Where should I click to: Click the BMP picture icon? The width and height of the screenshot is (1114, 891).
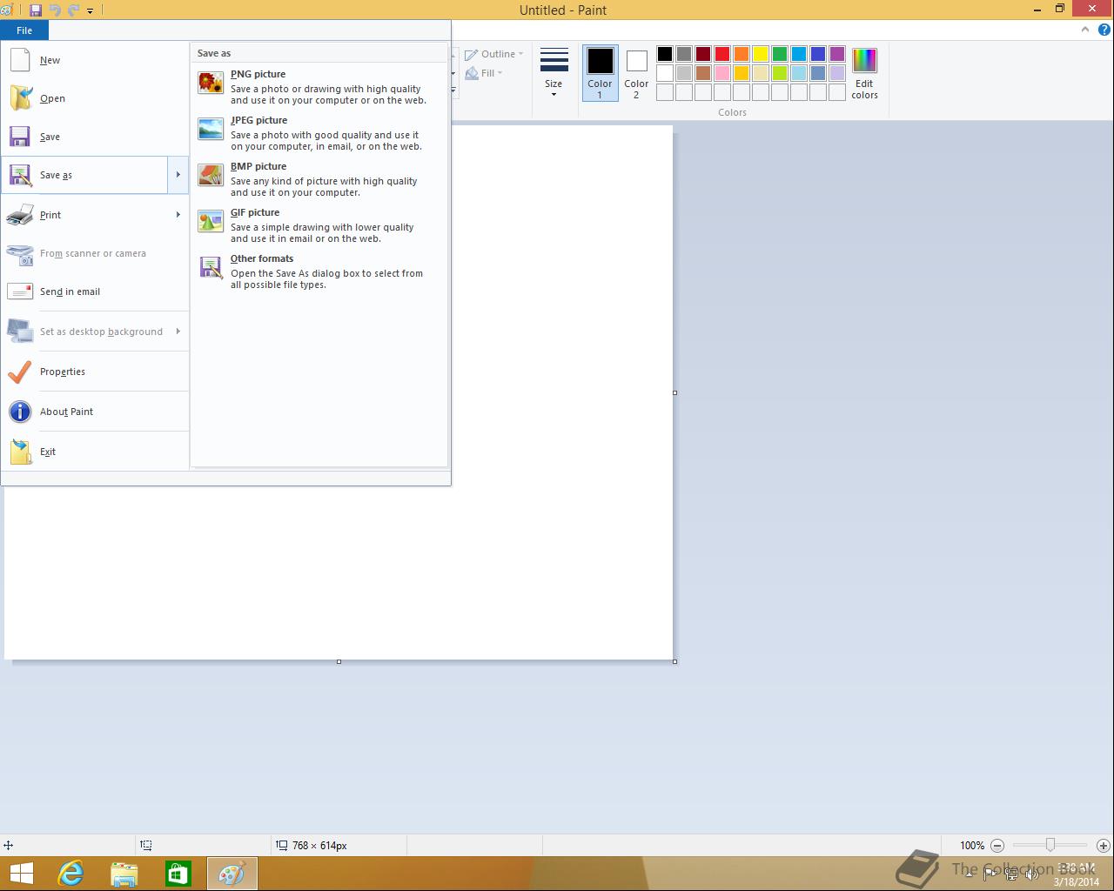(x=211, y=175)
